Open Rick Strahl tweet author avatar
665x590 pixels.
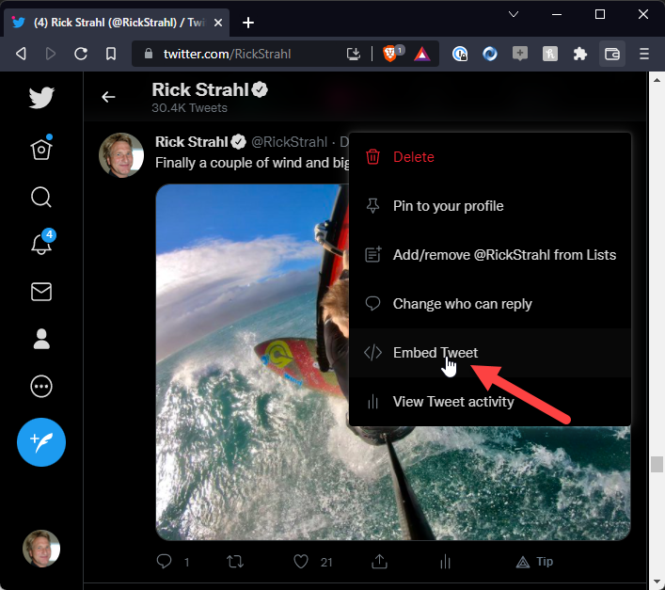[x=121, y=155]
